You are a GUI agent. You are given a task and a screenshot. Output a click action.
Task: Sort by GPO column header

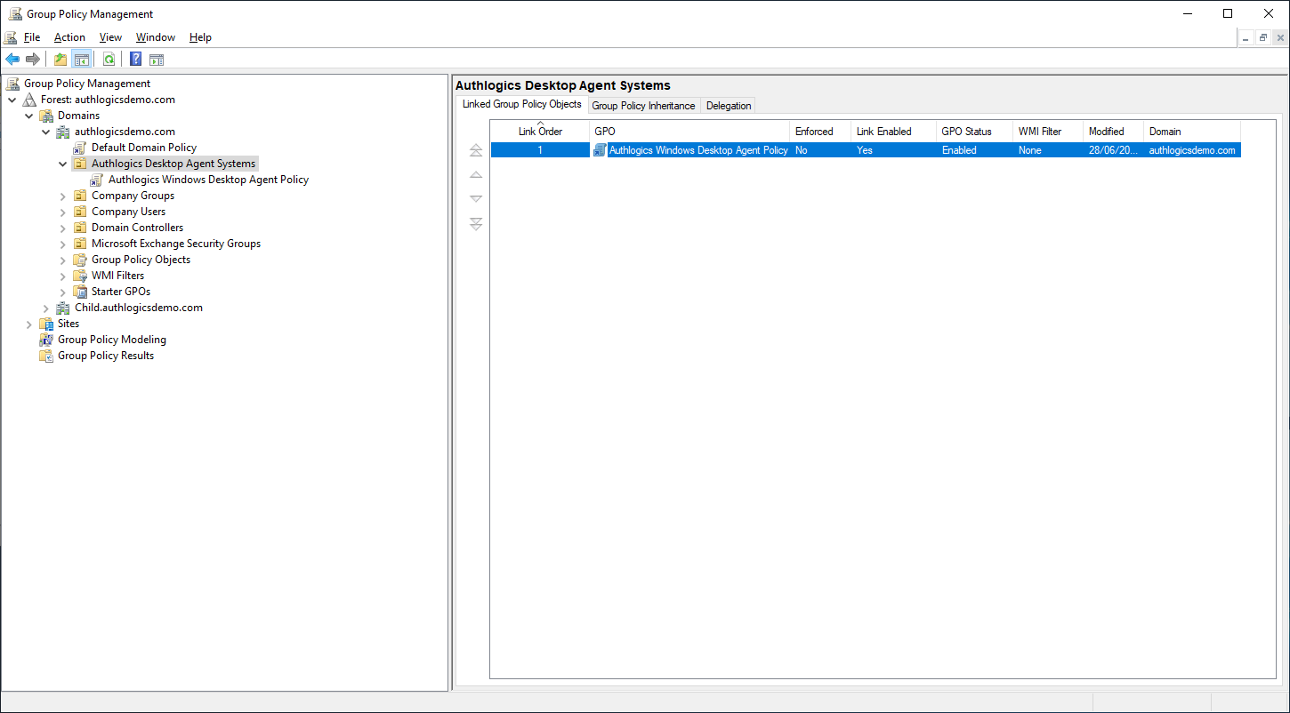(x=689, y=132)
